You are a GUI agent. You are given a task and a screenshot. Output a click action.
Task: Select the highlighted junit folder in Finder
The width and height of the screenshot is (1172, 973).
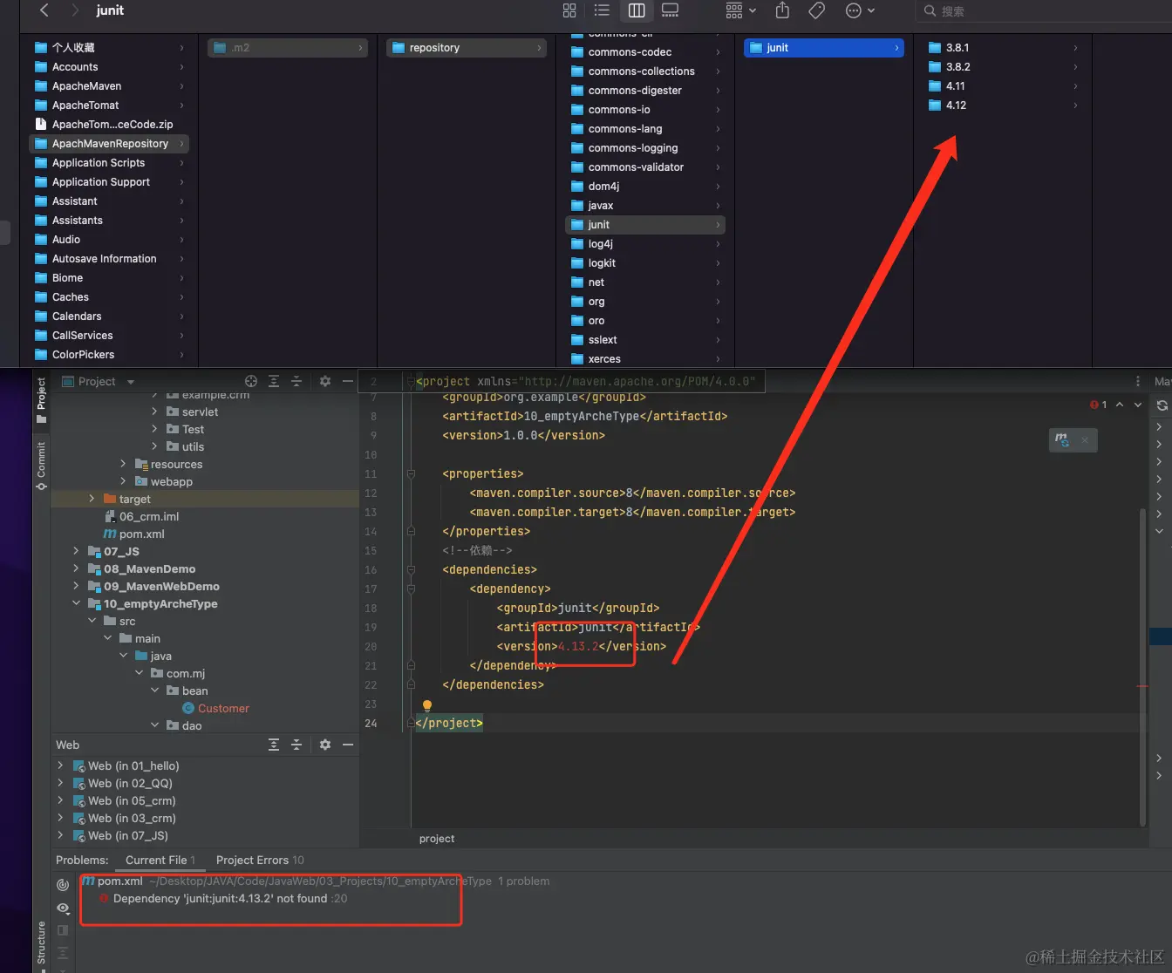pos(824,48)
